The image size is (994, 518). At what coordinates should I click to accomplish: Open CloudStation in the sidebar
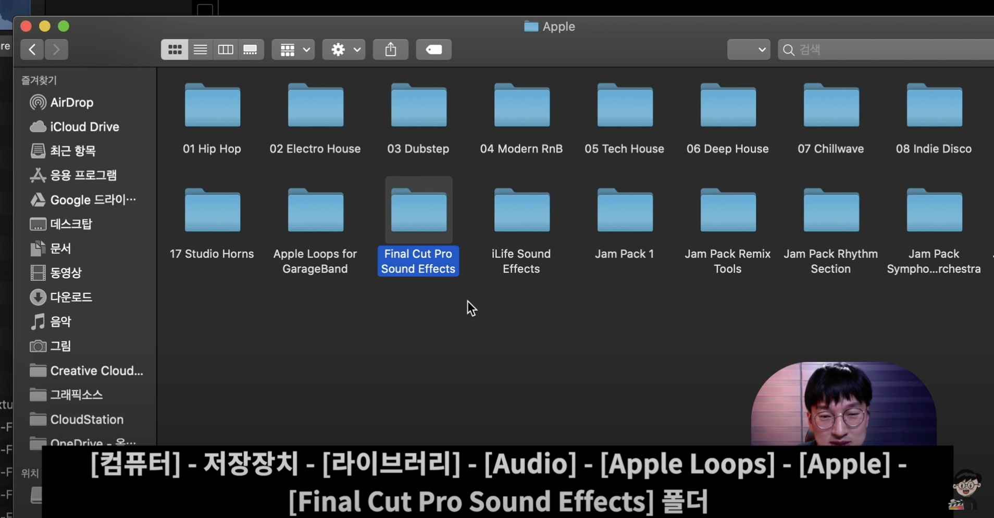(x=77, y=420)
